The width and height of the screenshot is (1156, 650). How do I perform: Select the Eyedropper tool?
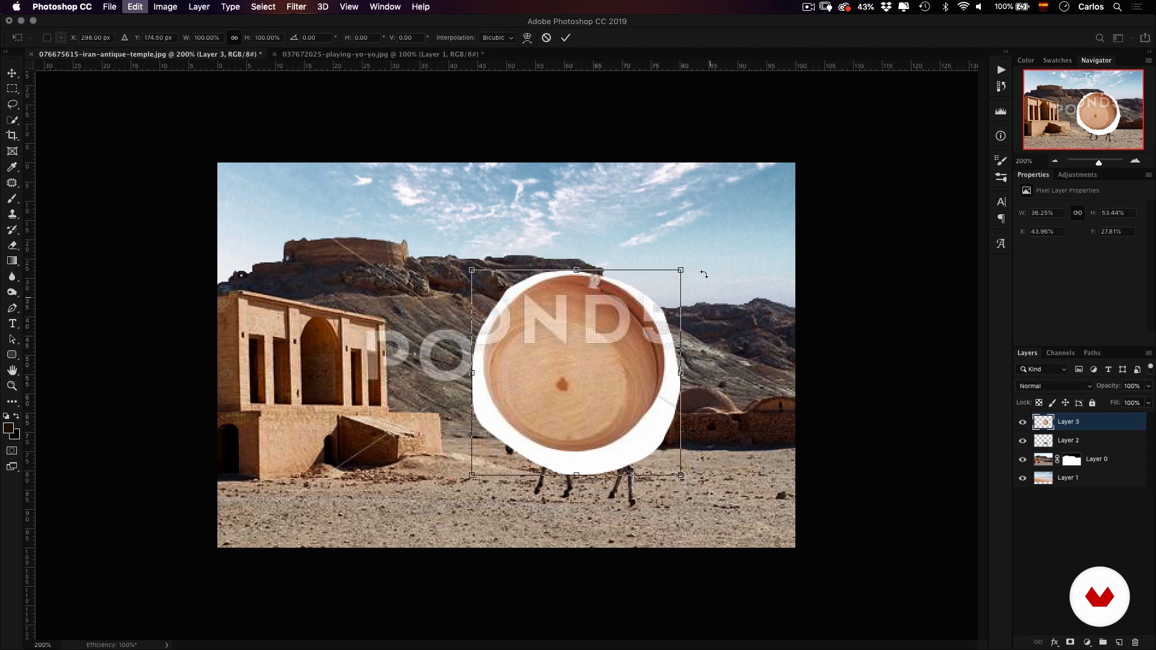pos(12,167)
